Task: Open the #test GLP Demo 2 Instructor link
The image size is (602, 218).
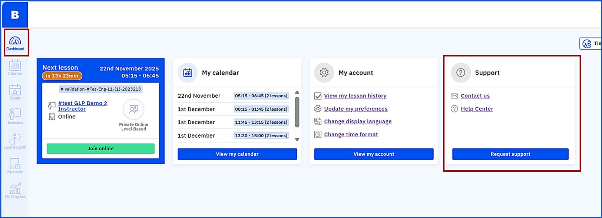Action: pos(83,106)
